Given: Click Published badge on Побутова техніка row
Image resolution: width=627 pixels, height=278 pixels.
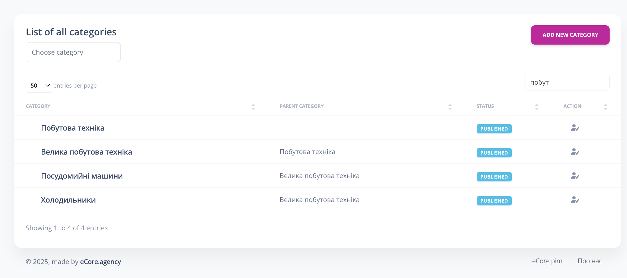Looking at the screenshot, I should tap(494, 129).
